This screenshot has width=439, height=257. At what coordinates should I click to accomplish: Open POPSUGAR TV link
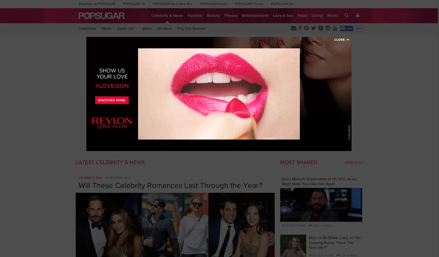click(134, 4)
